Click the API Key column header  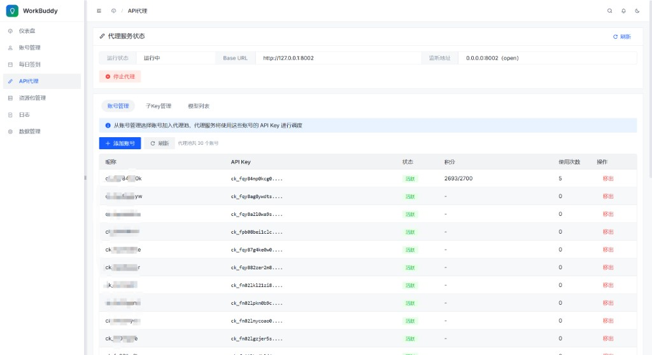241,162
